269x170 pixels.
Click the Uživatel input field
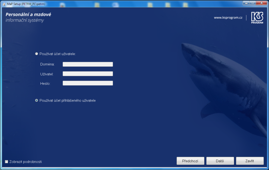[x=88, y=74]
